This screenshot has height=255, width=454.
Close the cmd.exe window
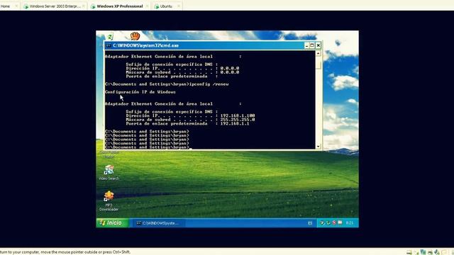click(318, 45)
